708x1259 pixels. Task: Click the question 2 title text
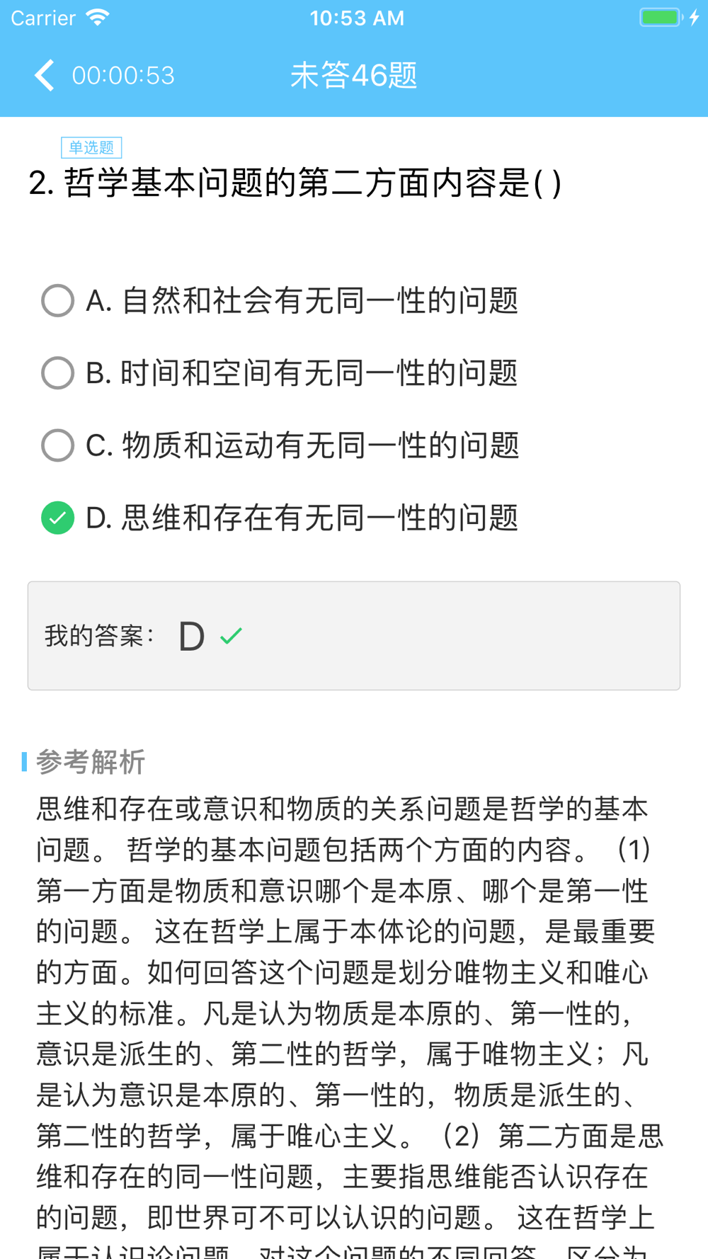[x=295, y=183]
